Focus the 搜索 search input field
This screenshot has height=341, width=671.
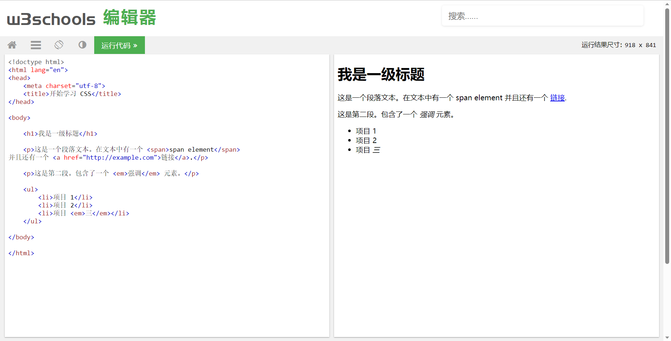542,16
